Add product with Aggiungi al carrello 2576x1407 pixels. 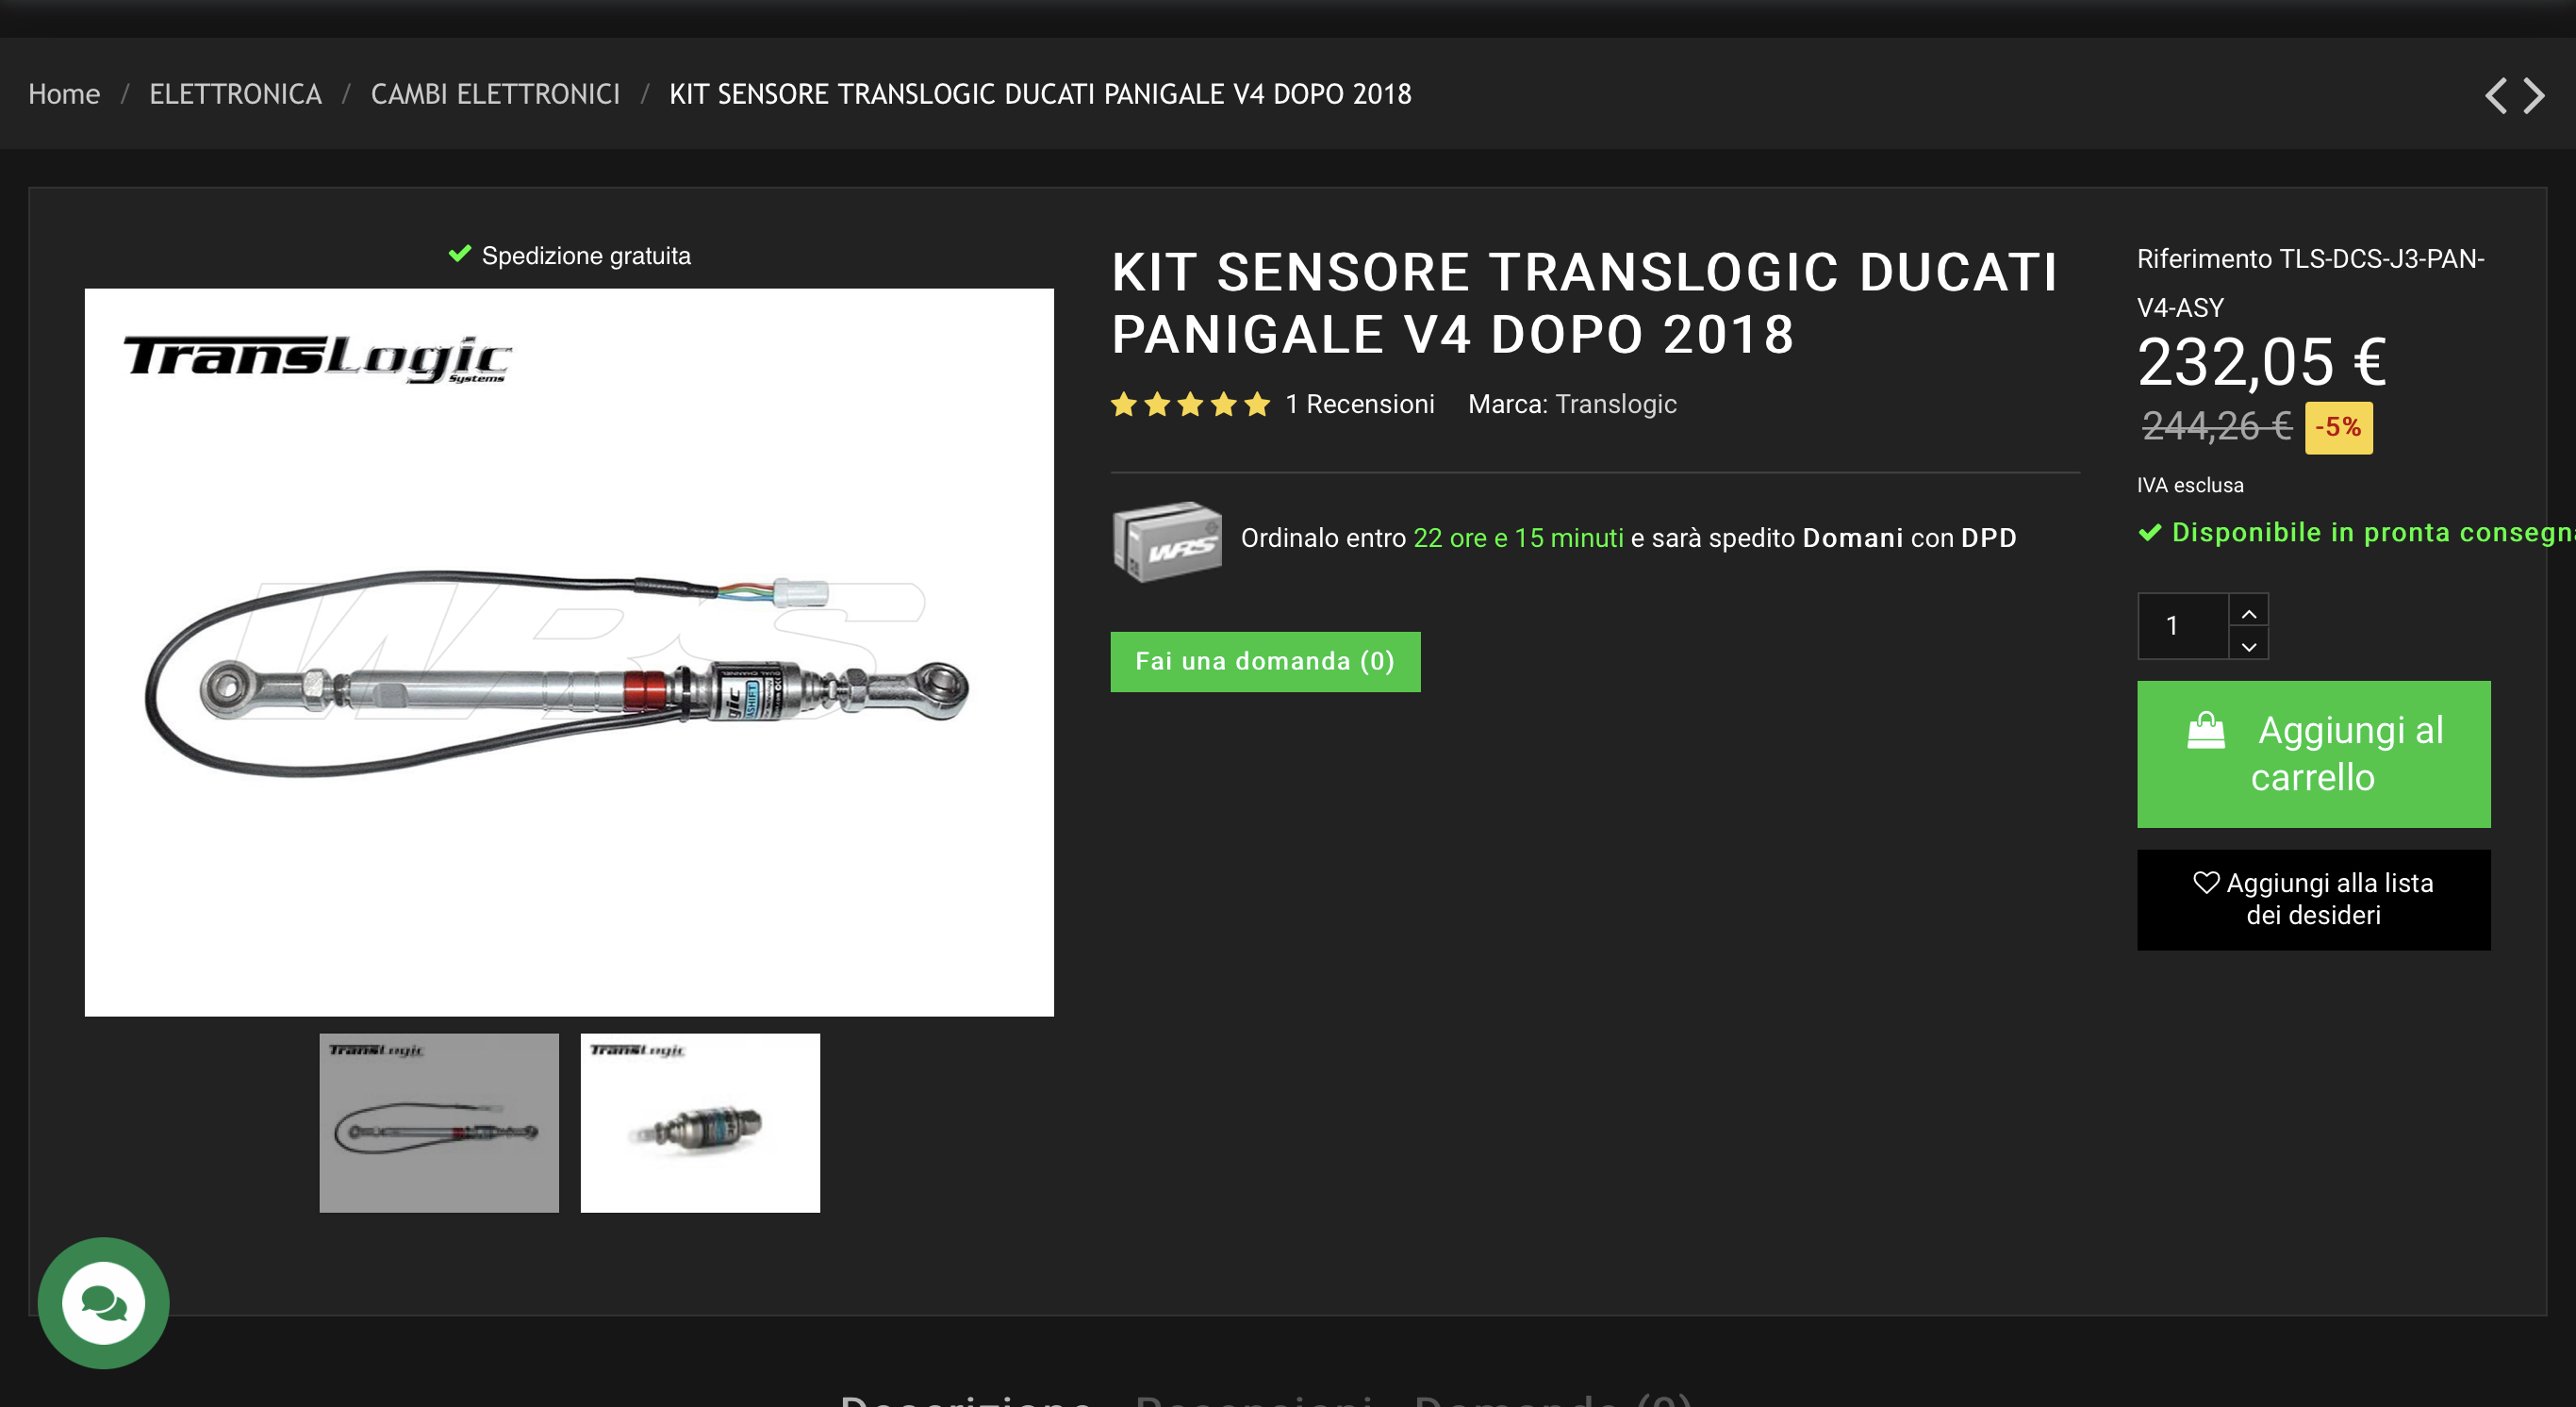[2313, 754]
